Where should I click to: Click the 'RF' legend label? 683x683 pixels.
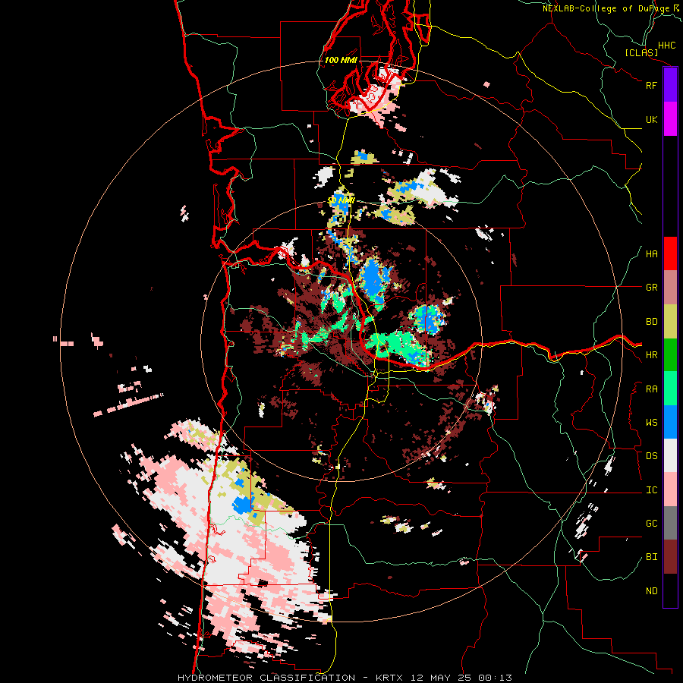[651, 85]
